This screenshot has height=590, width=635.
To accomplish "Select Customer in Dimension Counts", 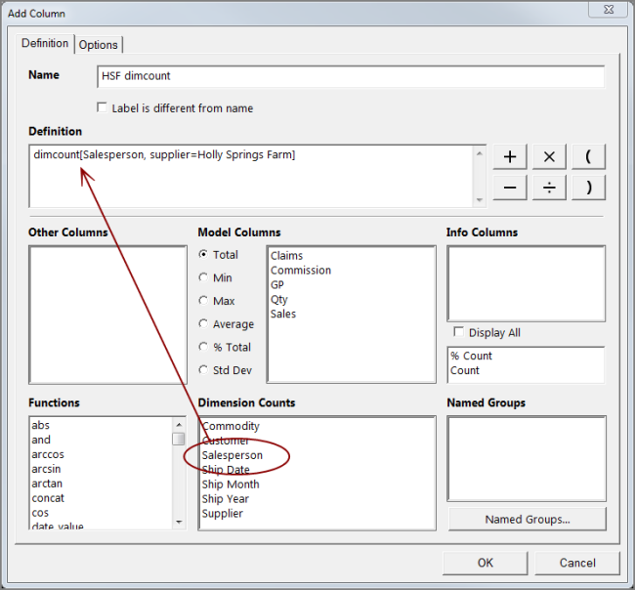I will coord(226,441).
